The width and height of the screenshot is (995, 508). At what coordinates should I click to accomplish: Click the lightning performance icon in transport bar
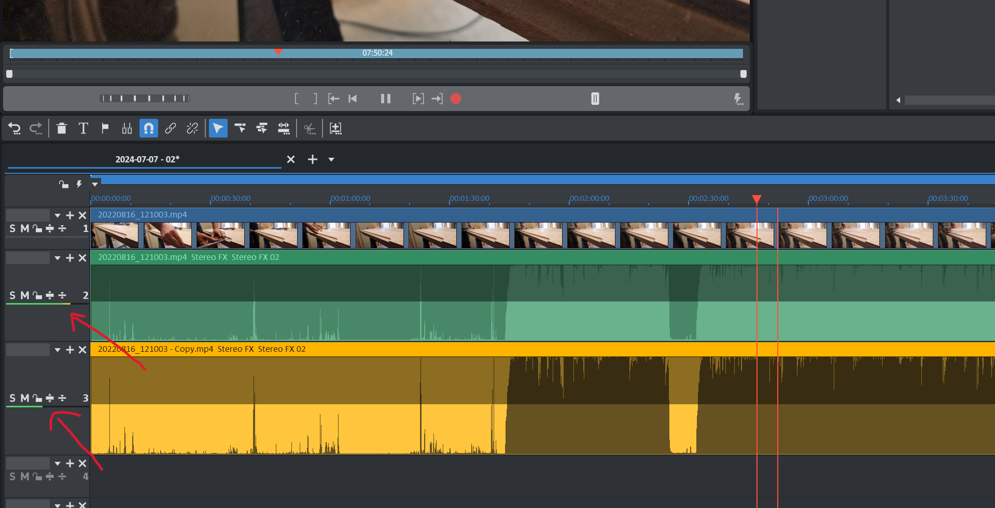[738, 99]
